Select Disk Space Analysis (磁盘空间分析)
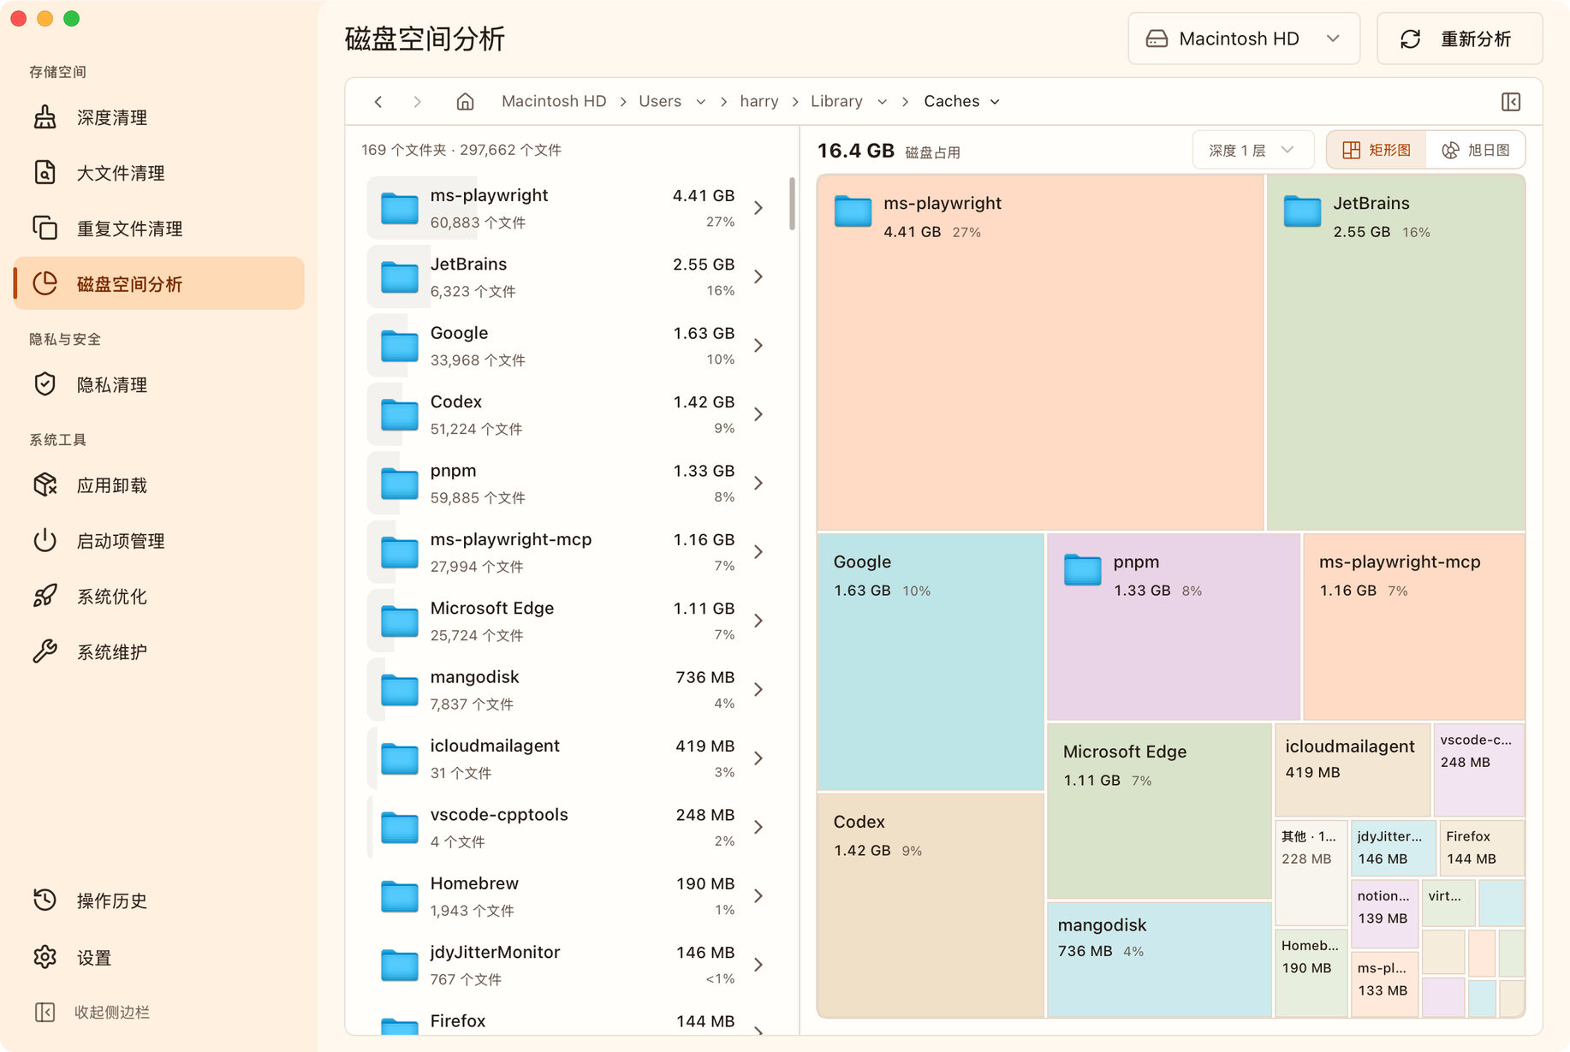1570x1052 pixels. click(158, 283)
